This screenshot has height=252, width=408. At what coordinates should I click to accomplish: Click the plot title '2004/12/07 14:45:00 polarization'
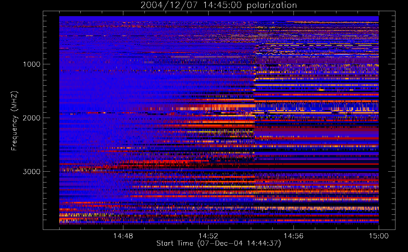click(x=219, y=5)
